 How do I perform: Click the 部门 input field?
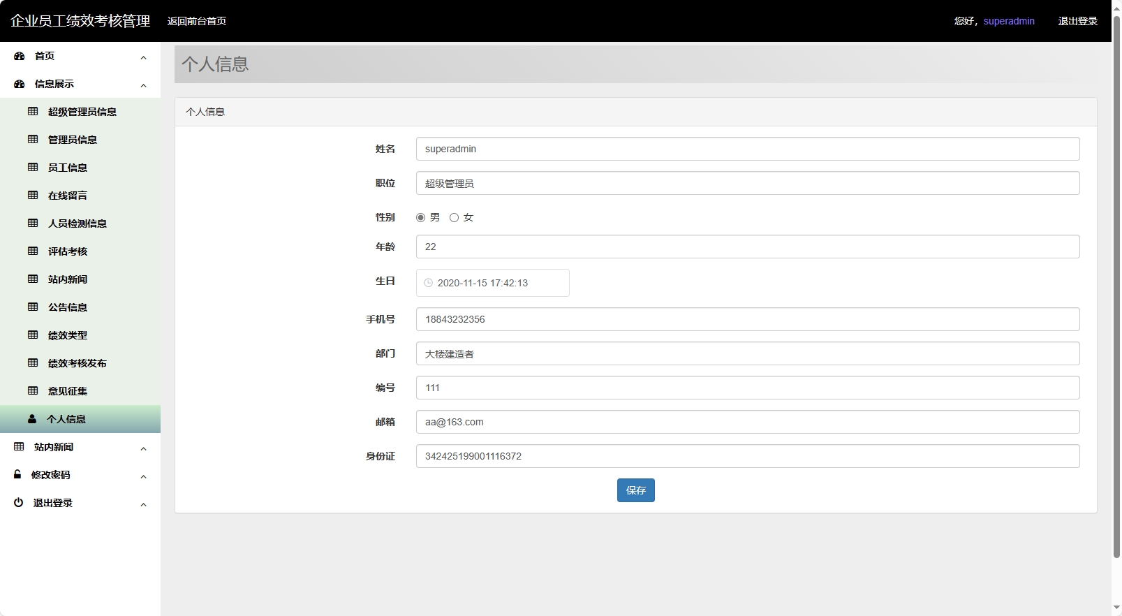point(748,353)
